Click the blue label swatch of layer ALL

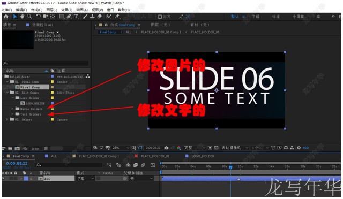click(x=26, y=179)
